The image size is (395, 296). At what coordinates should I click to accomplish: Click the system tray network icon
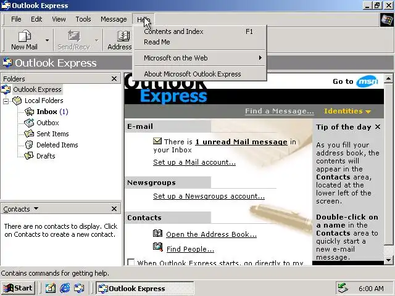tap(343, 288)
